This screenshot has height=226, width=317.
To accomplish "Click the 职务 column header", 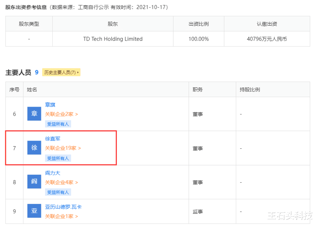I will [198, 89].
